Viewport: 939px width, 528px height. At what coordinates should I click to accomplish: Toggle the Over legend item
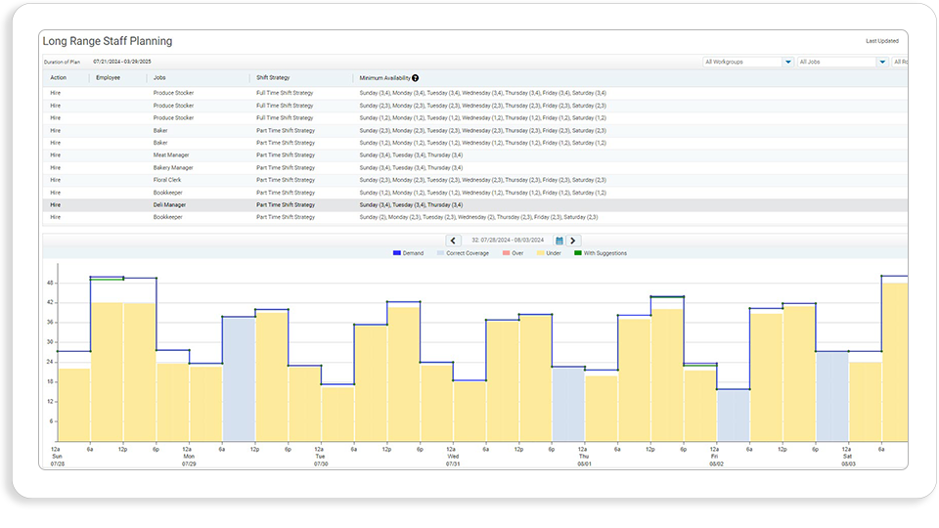514,253
